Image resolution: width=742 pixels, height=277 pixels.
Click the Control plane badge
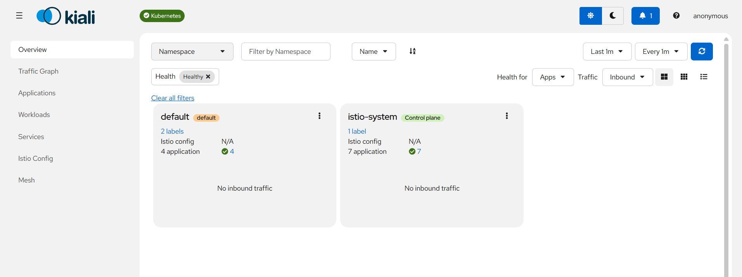pyautogui.click(x=423, y=118)
